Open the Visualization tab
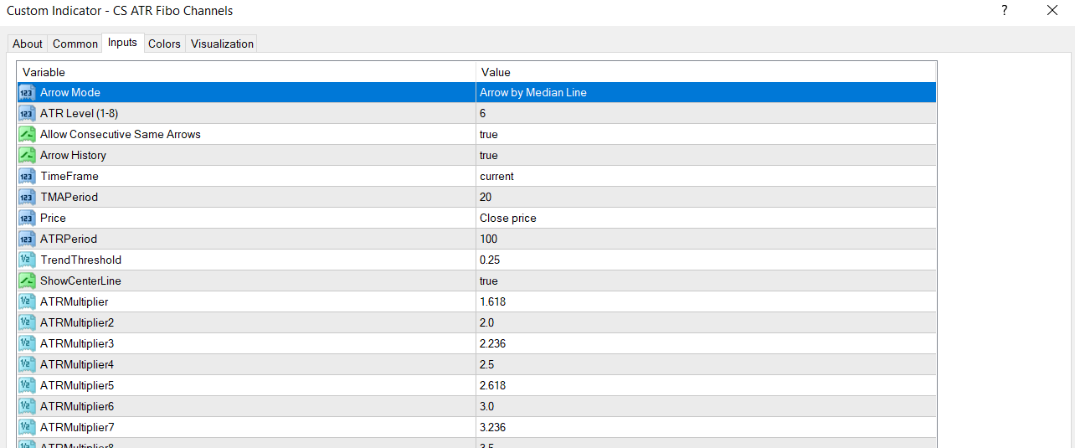The image size is (1075, 448). pos(222,44)
